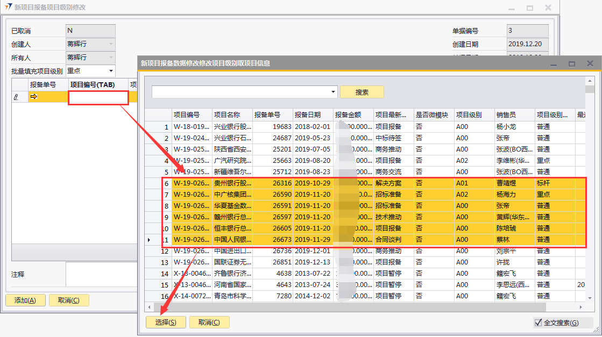Close the project info selection dialog
The width and height of the screenshot is (602, 337).
(x=590, y=63)
